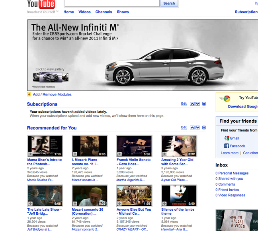Open 0 Comments in Inbox
This screenshot has height=231, width=258.
[x=225, y=184]
